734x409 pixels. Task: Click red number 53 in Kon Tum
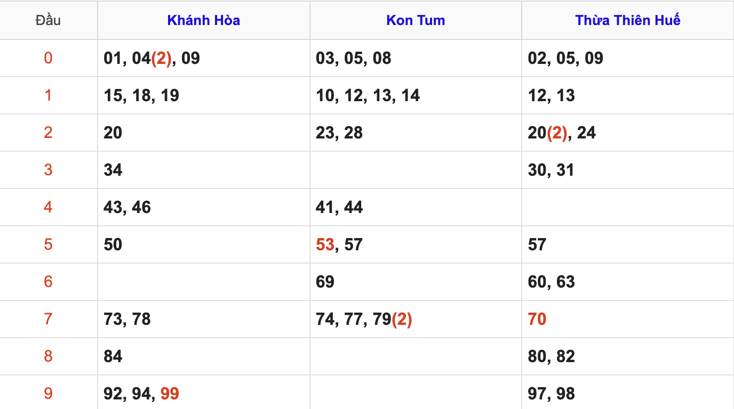(x=325, y=244)
